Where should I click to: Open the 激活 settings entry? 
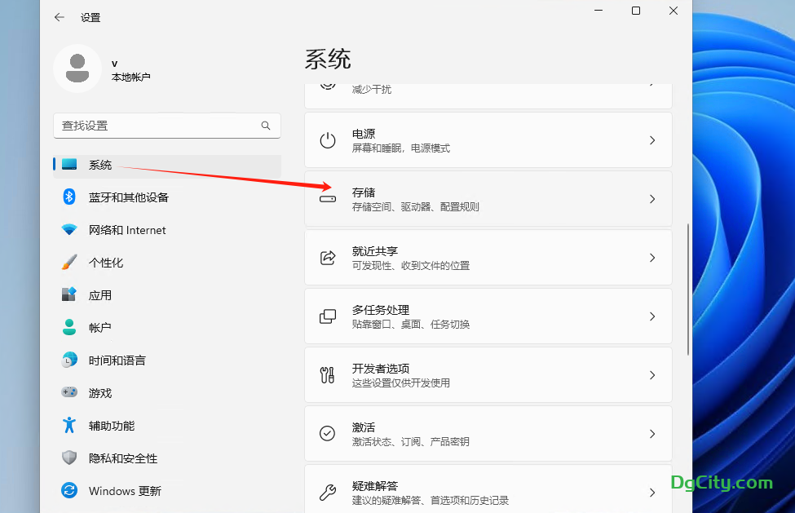coord(488,434)
